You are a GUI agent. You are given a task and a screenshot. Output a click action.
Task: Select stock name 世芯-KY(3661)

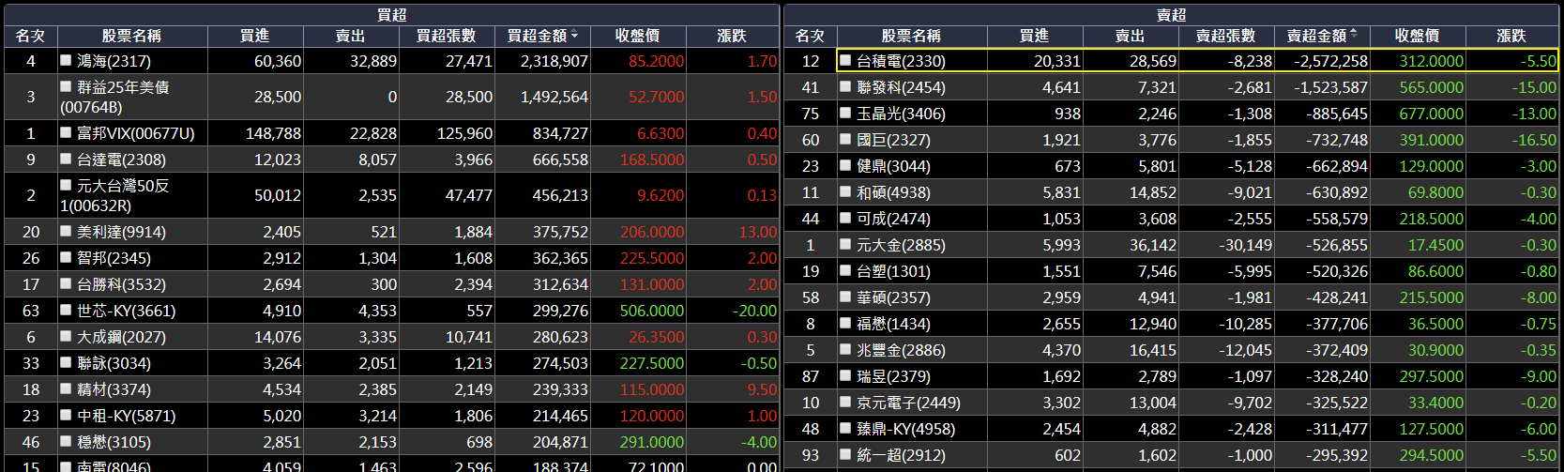(126, 311)
